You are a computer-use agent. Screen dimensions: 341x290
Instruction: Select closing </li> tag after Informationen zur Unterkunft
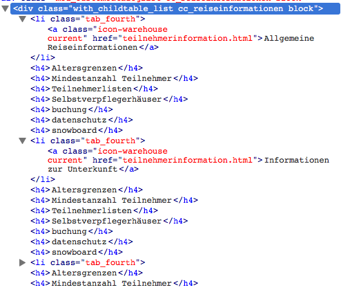(x=43, y=179)
